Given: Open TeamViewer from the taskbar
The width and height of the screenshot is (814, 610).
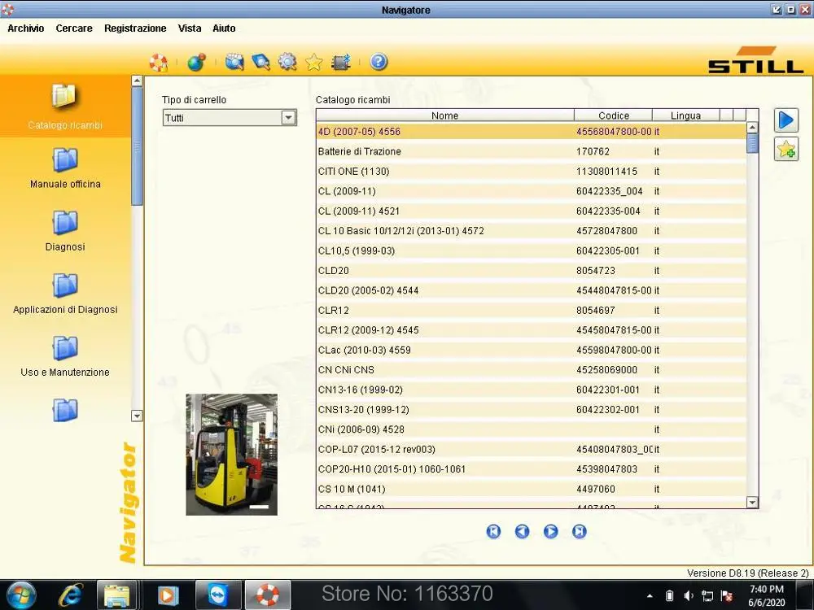Looking at the screenshot, I should pyautogui.click(x=218, y=595).
